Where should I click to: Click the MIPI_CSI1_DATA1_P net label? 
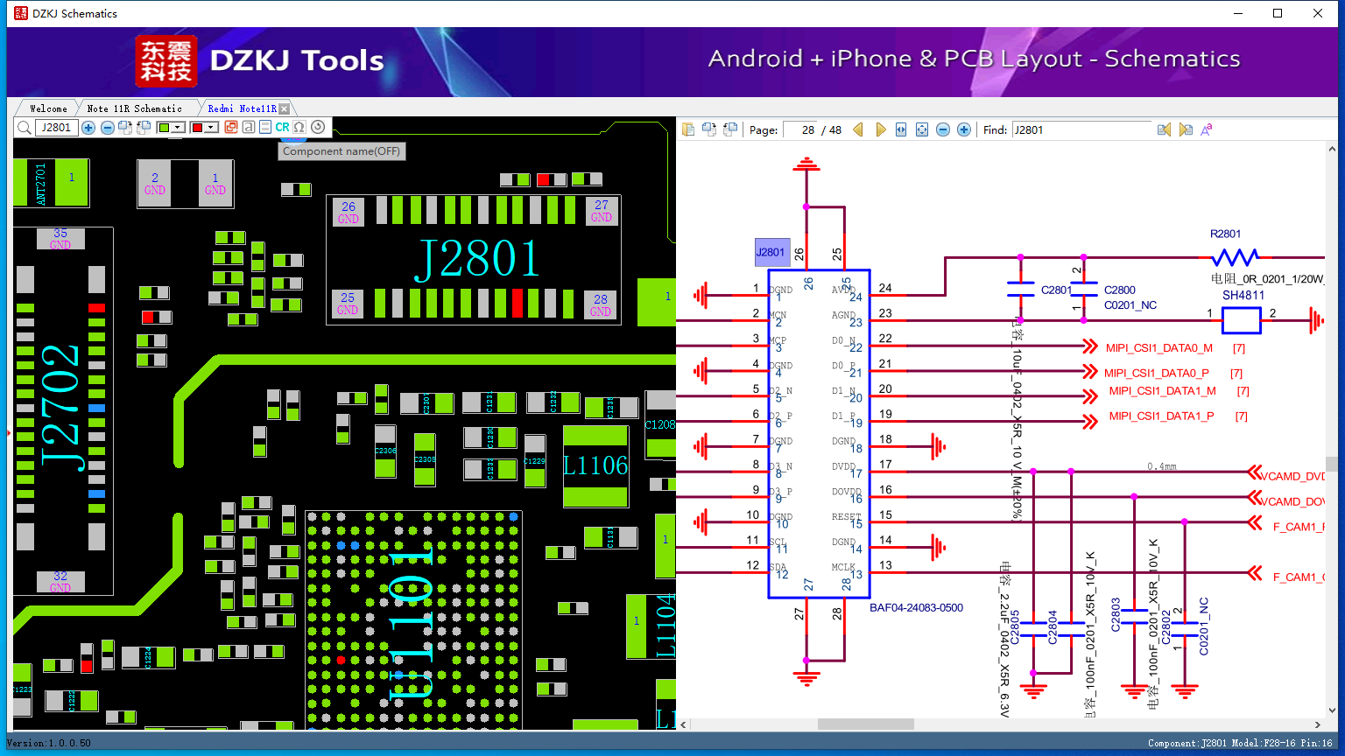click(1161, 416)
